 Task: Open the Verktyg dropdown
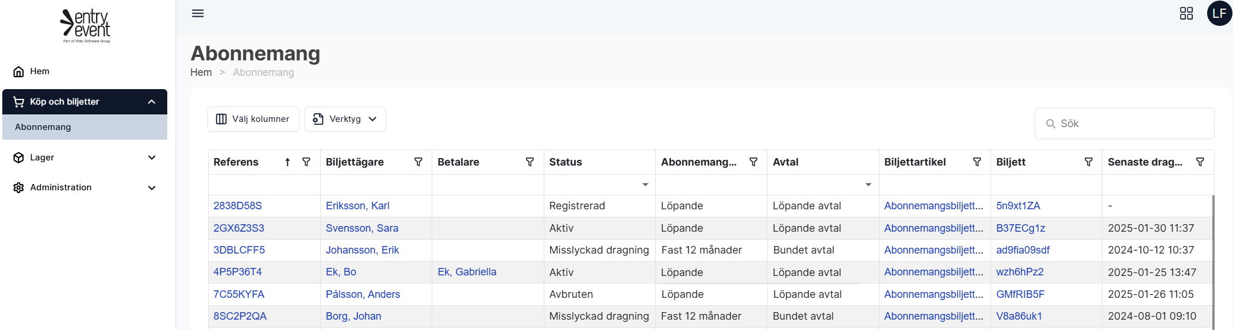[x=345, y=119]
